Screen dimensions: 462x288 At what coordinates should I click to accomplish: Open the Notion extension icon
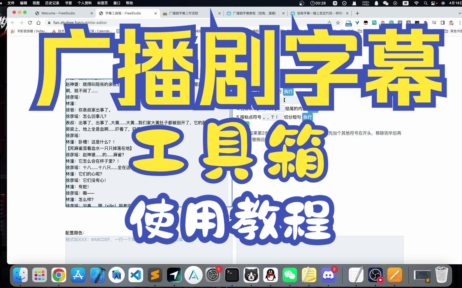point(409,23)
